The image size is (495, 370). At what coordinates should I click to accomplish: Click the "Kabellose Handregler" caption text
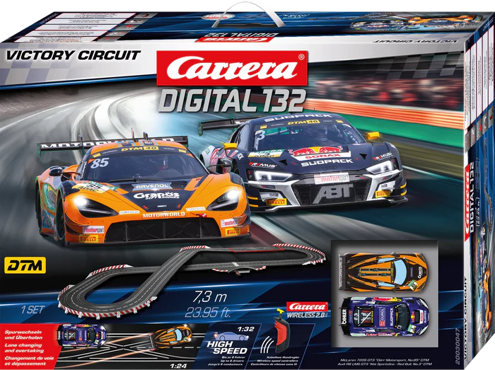pyautogui.click(x=283, y=357)
